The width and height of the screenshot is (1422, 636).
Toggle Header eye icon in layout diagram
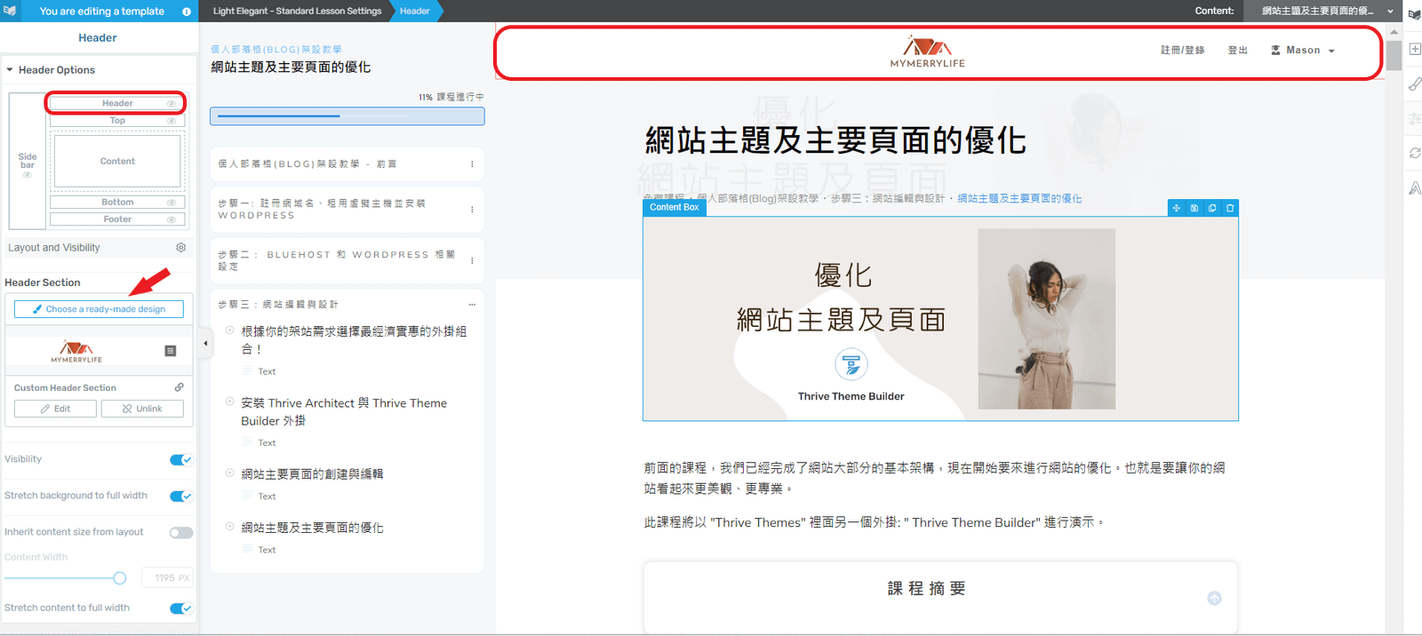coord(172,104)
